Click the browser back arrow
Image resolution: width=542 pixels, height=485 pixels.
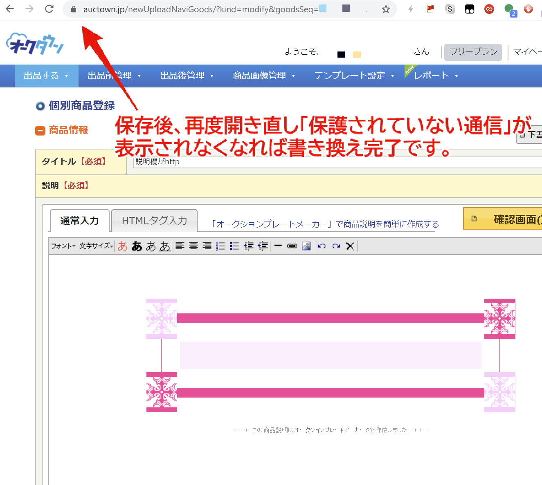click(10, 9)
